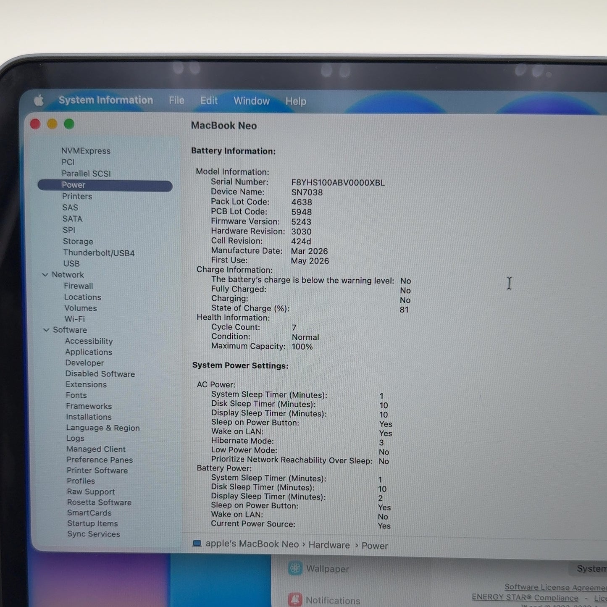Select SAS in the sidebar
Image resolution: width=607 pixels, height=607 pixels.
(x=70, y=208)
